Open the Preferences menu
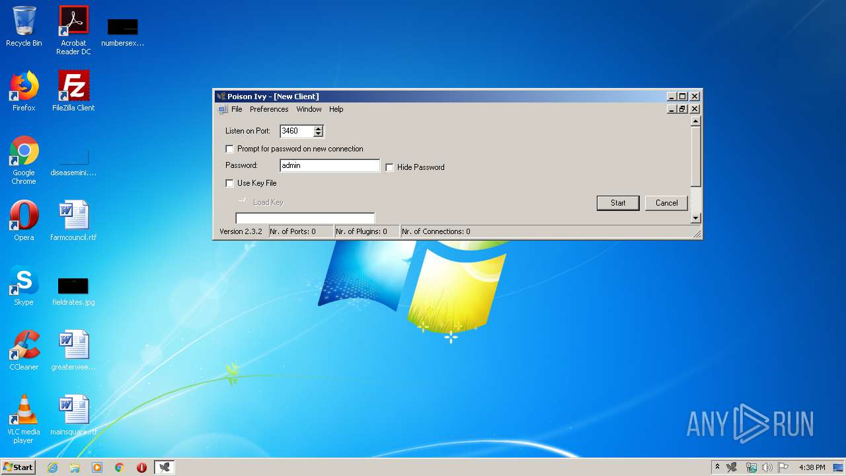The height and width of the screenshot is (476, 846). pyautogui.click(x=269, y=109)
